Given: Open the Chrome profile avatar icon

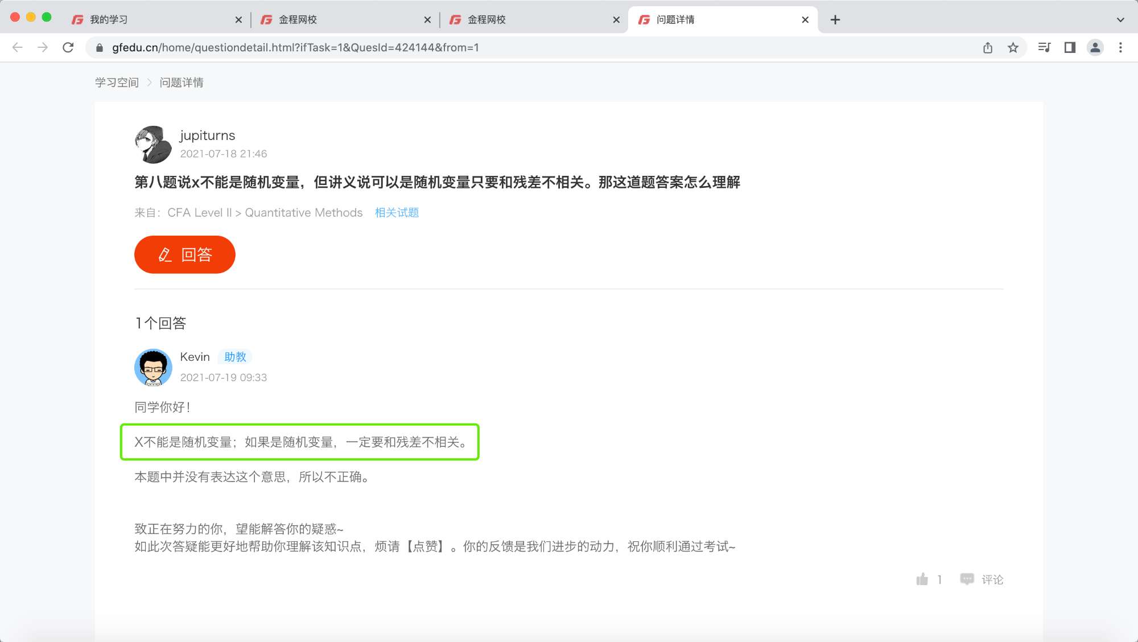Looking at the screenshot, I should [1095, 48].
